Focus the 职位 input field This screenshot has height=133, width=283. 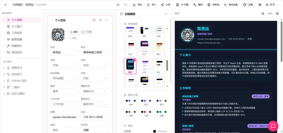point(95,52)
